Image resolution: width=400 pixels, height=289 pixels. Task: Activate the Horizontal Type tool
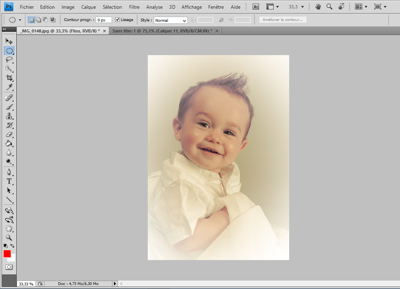(x=9, y=181)
